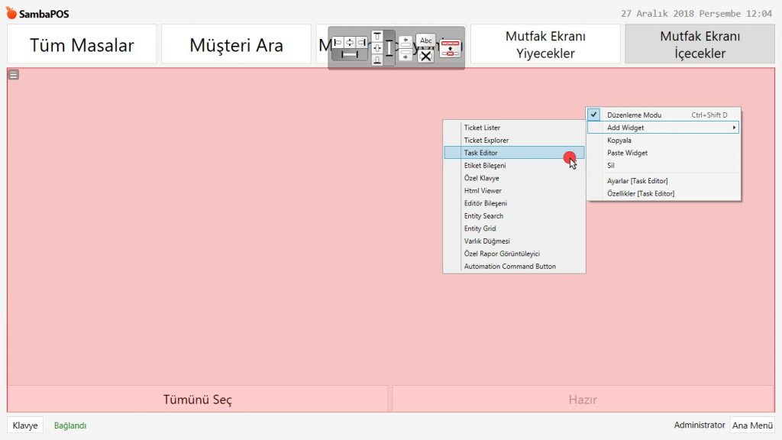Viewport: 782px width, 440px height.
Task: Click the align bottom icon in floating toolbar
Action: click(x=376, y=60)
